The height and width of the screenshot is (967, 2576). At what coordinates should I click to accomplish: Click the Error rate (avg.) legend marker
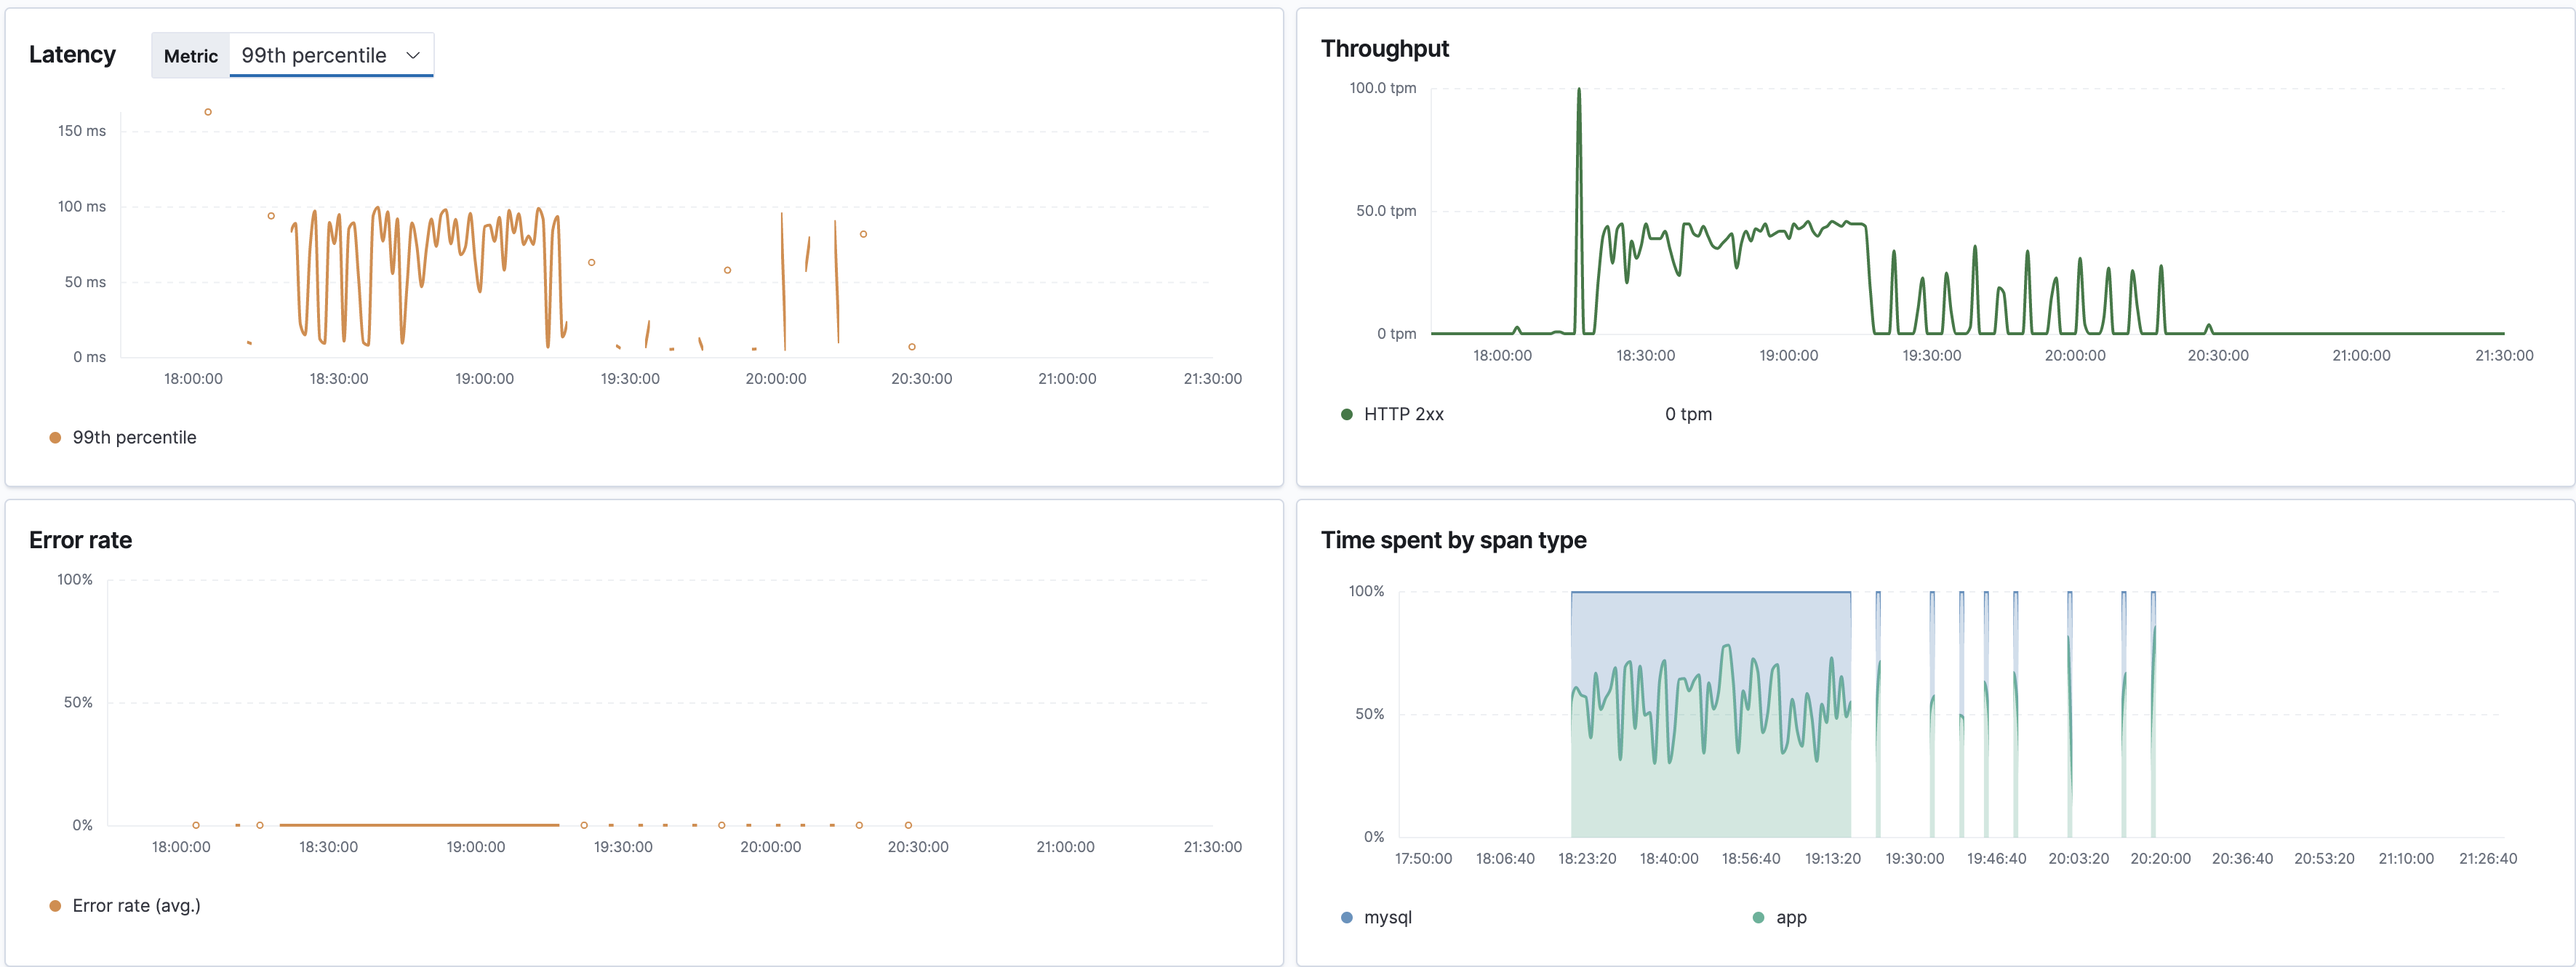[x=56, y=905]
